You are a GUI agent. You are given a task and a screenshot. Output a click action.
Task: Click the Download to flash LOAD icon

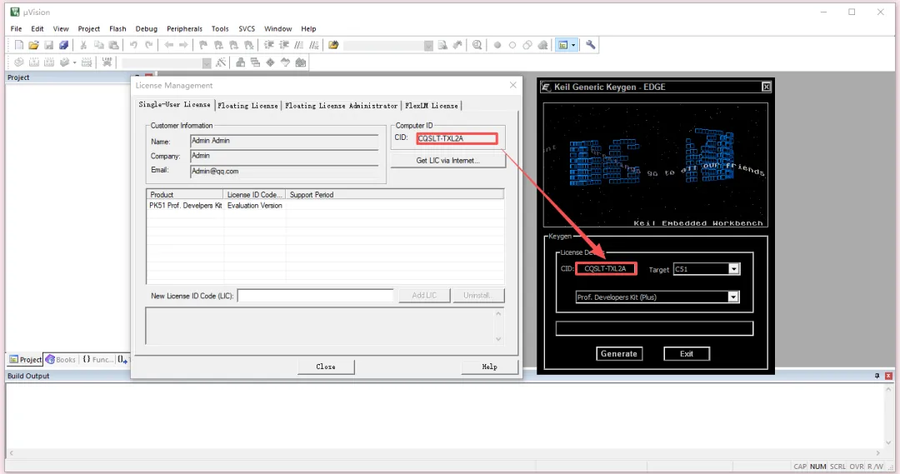pyautogui.click(x=107, y=62)
